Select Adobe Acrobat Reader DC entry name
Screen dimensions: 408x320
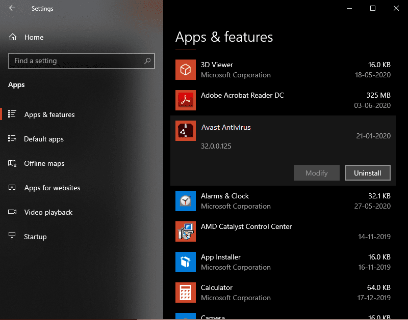tap(242, 95)
